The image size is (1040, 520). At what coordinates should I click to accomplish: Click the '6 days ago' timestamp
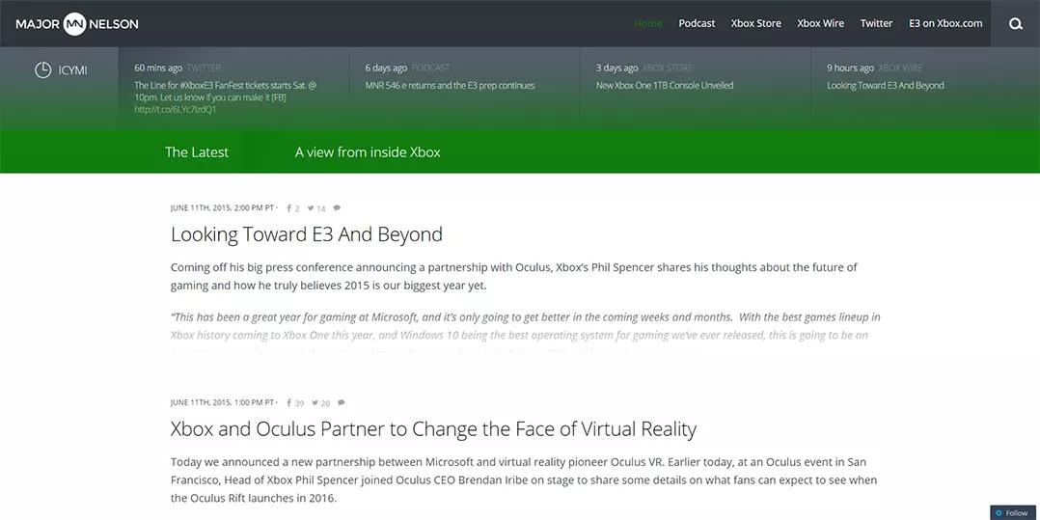click(x=386, y=68)
